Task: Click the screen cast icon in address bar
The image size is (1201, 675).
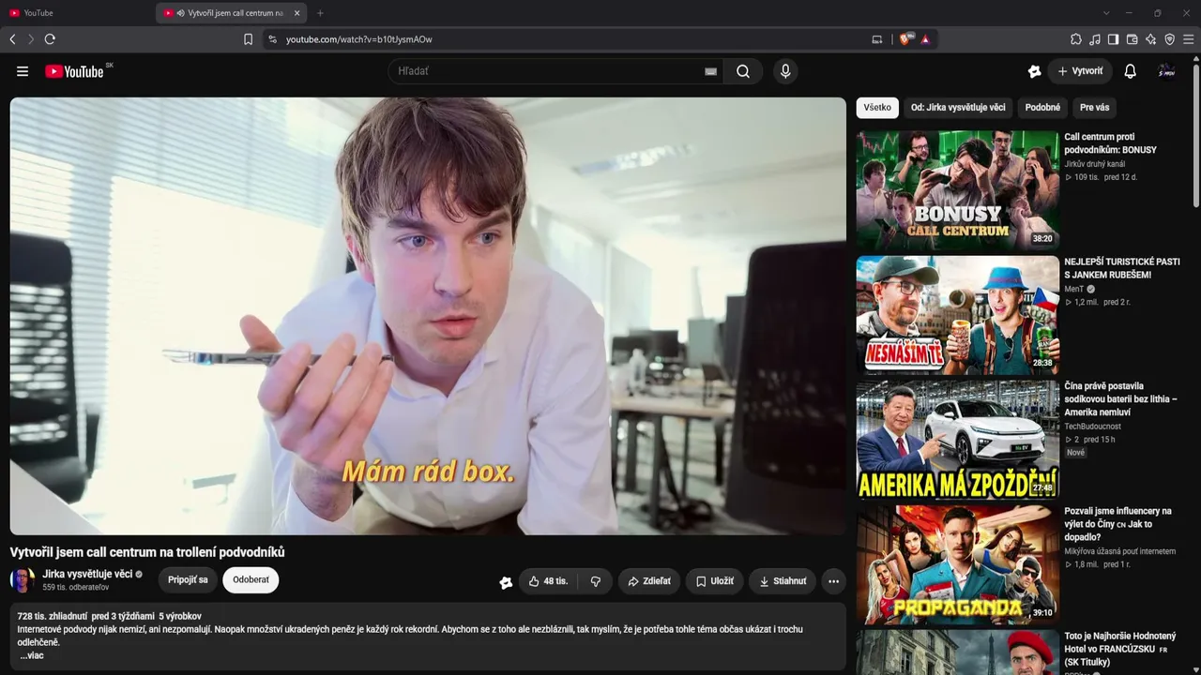Action: 877,39
